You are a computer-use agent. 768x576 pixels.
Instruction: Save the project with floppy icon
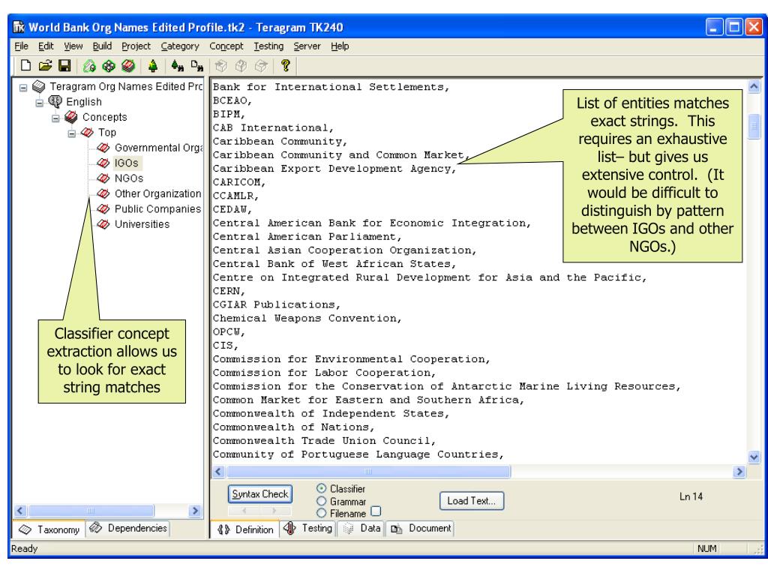click(x=64, y=65)
